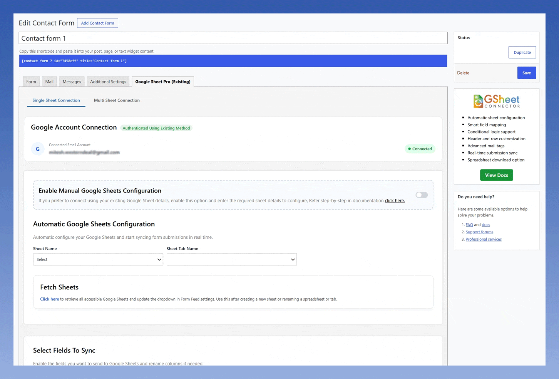The width and height of the screenshot is (559, 379).
Task: Click 'Conditional logic support' feature text
Action: (x=491, y=132)
